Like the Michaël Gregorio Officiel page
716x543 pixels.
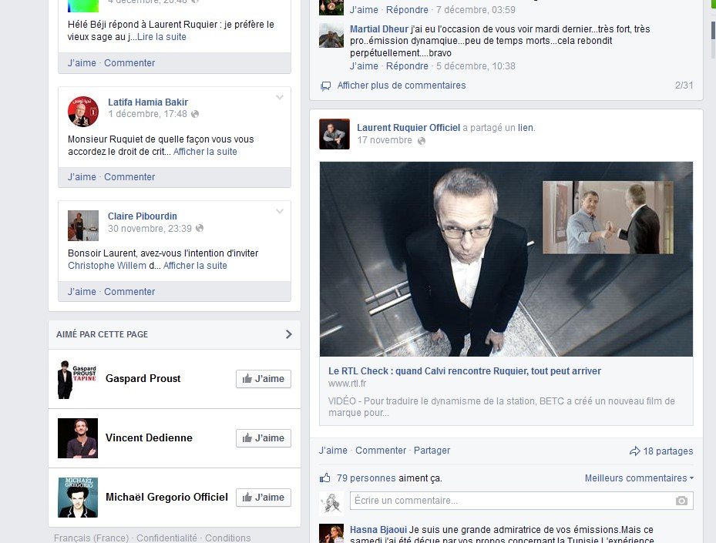point(264,498)
